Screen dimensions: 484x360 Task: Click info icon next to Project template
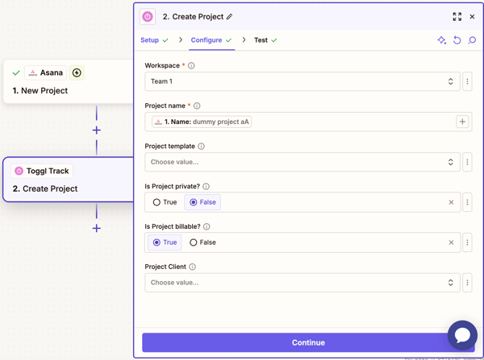point(202,147)
